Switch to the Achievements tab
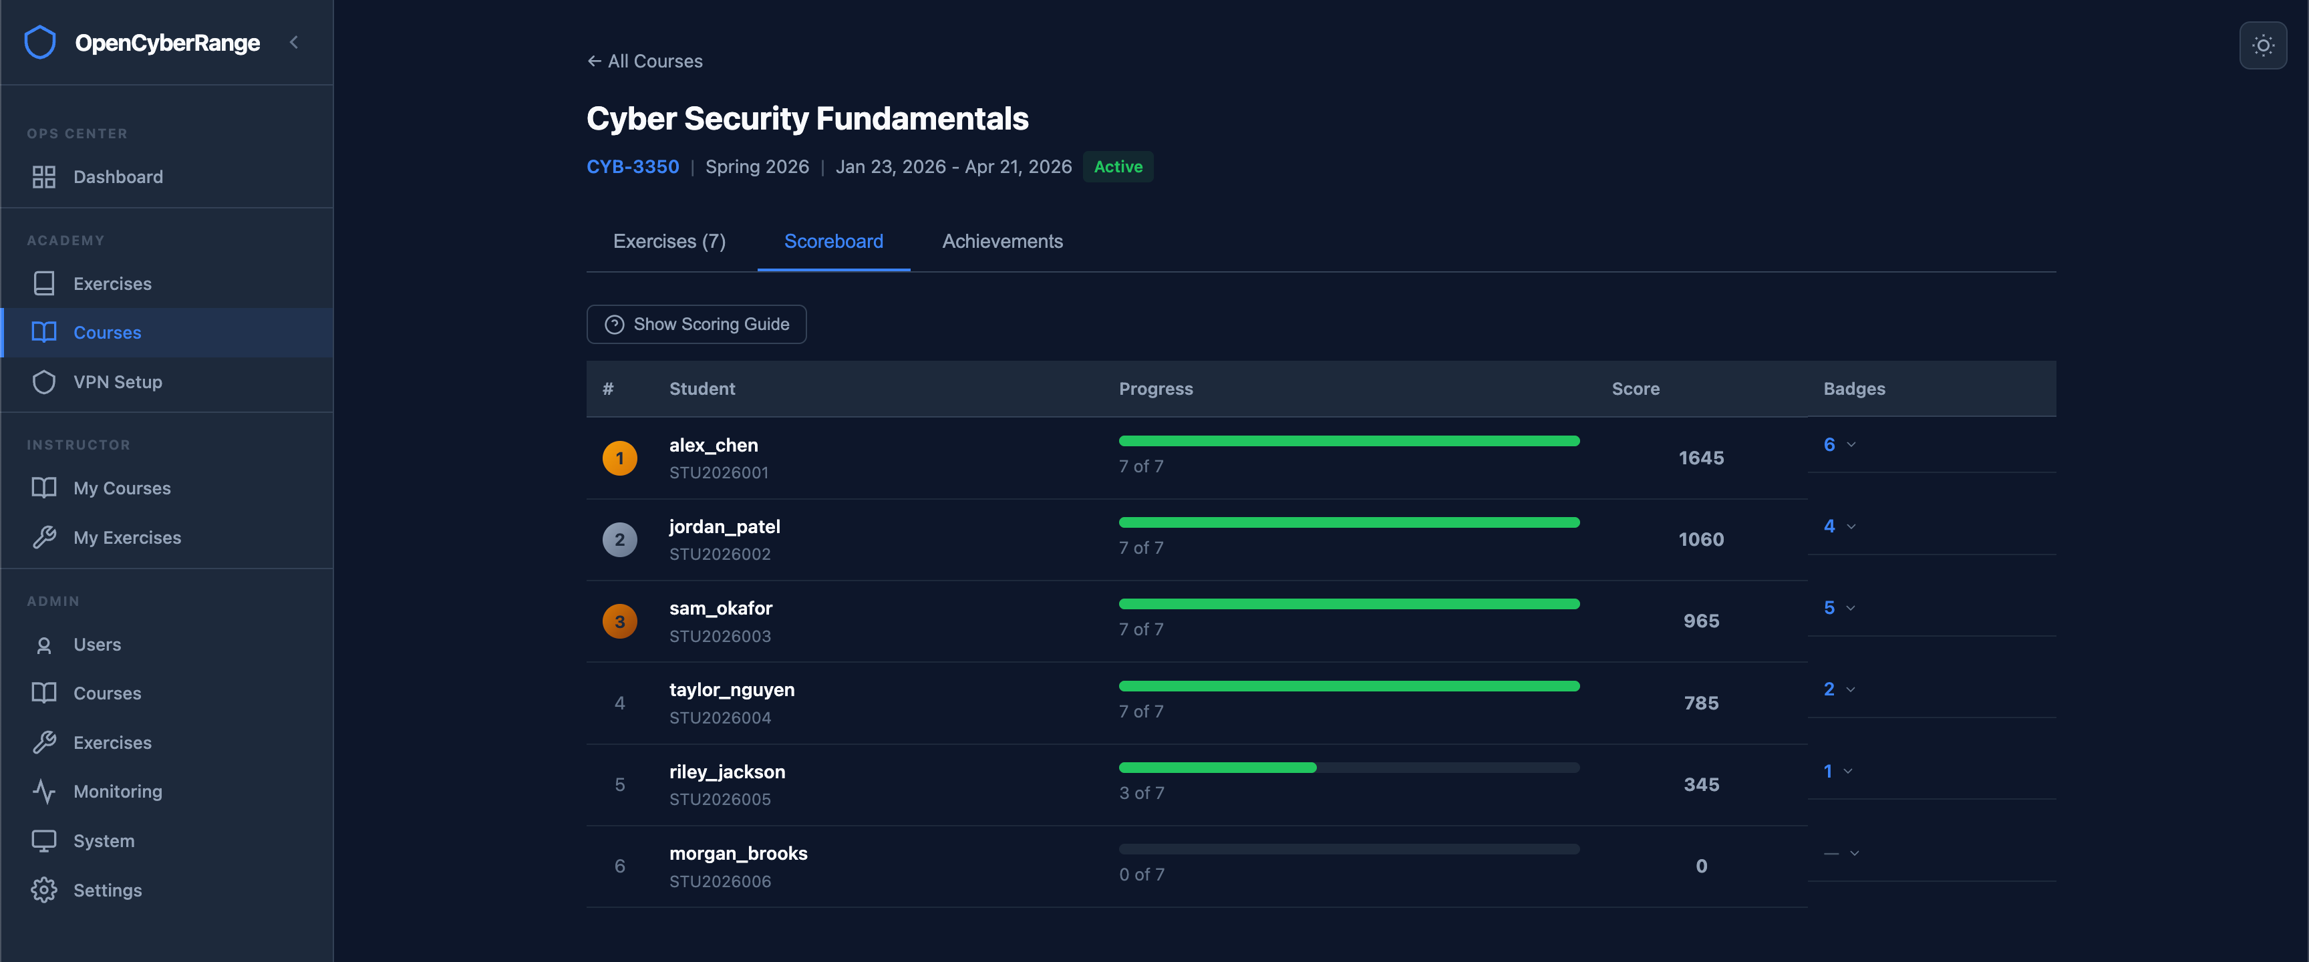The height and width of the screenshot is (962, 2309). click(1002, 241)
